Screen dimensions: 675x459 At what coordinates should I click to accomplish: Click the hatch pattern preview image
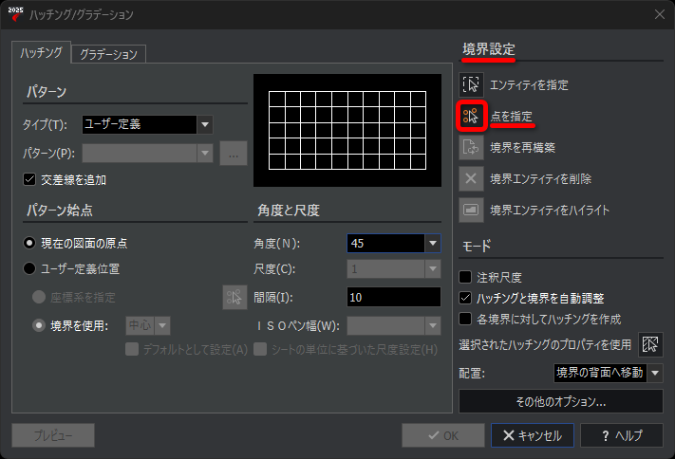(x=347, y=130)
